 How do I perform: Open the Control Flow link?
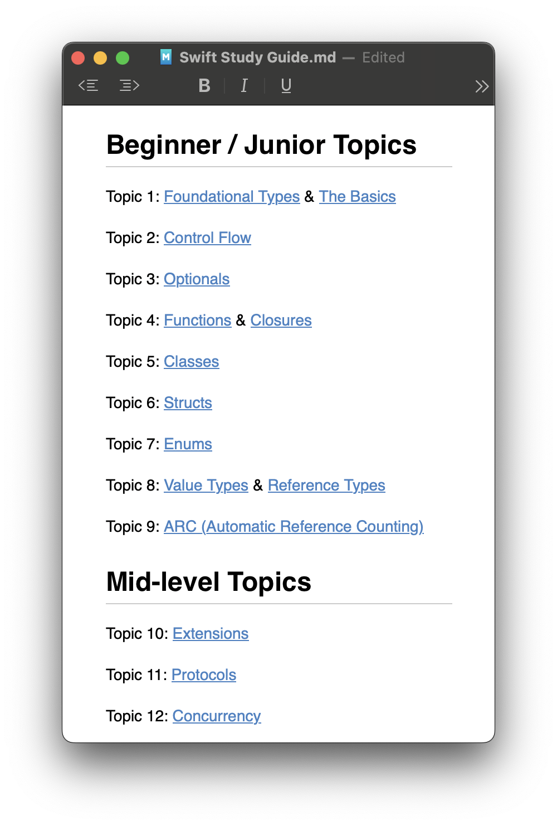pos(207,238)
